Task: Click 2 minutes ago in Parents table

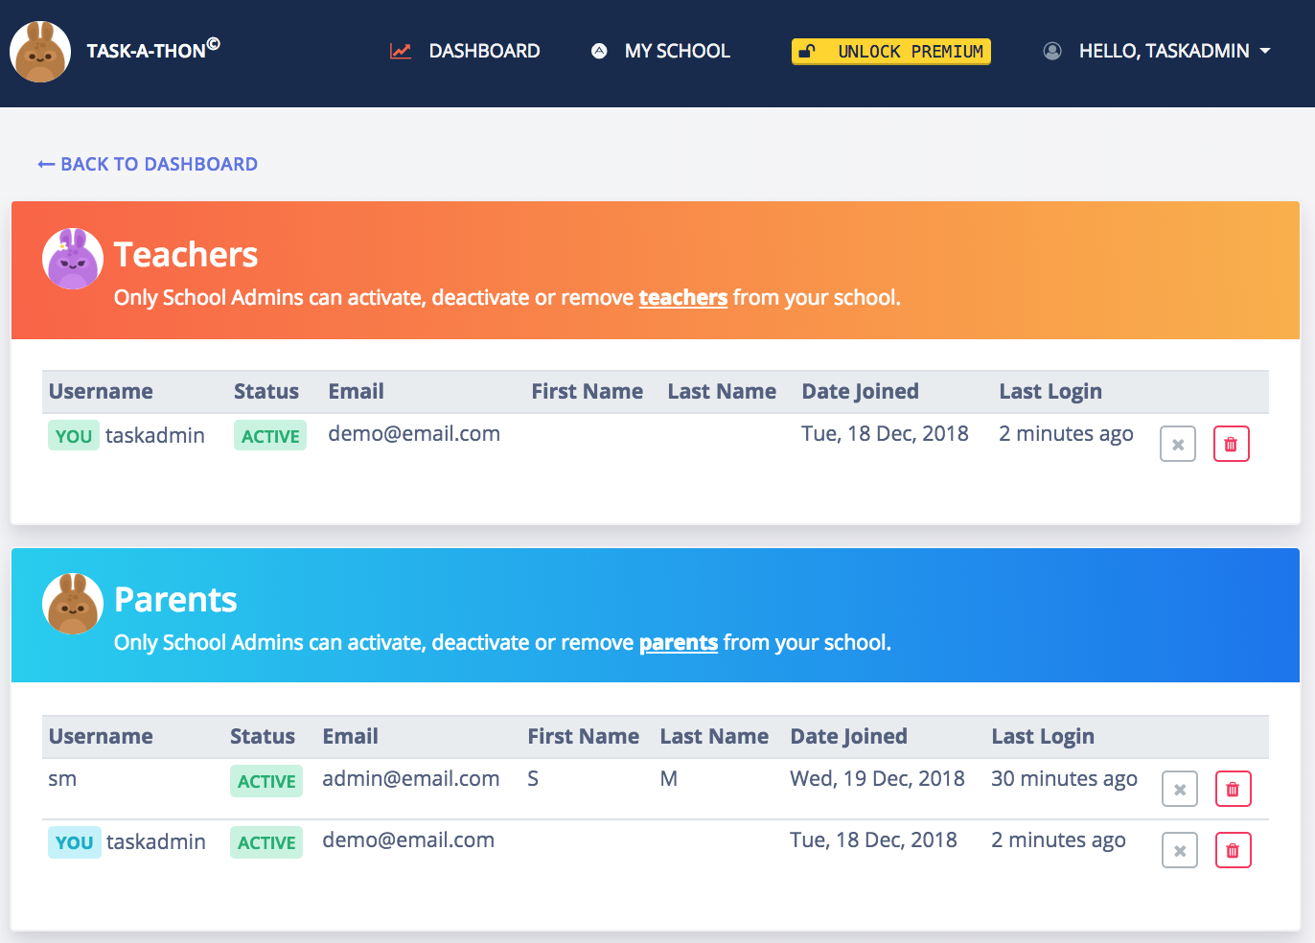Action: click(1058, 839)
